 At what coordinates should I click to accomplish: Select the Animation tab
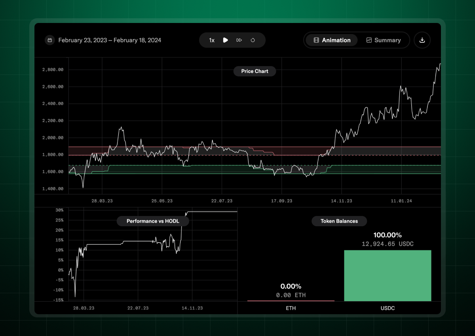pyautogui.click(x=331, y=40)
